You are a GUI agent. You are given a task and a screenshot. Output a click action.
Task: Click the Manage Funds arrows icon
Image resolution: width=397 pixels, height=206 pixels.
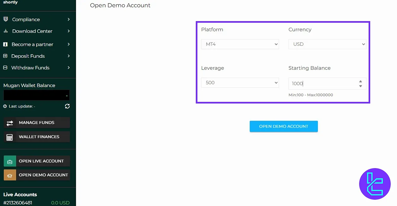pyautogui.click(x=10, y=123)
